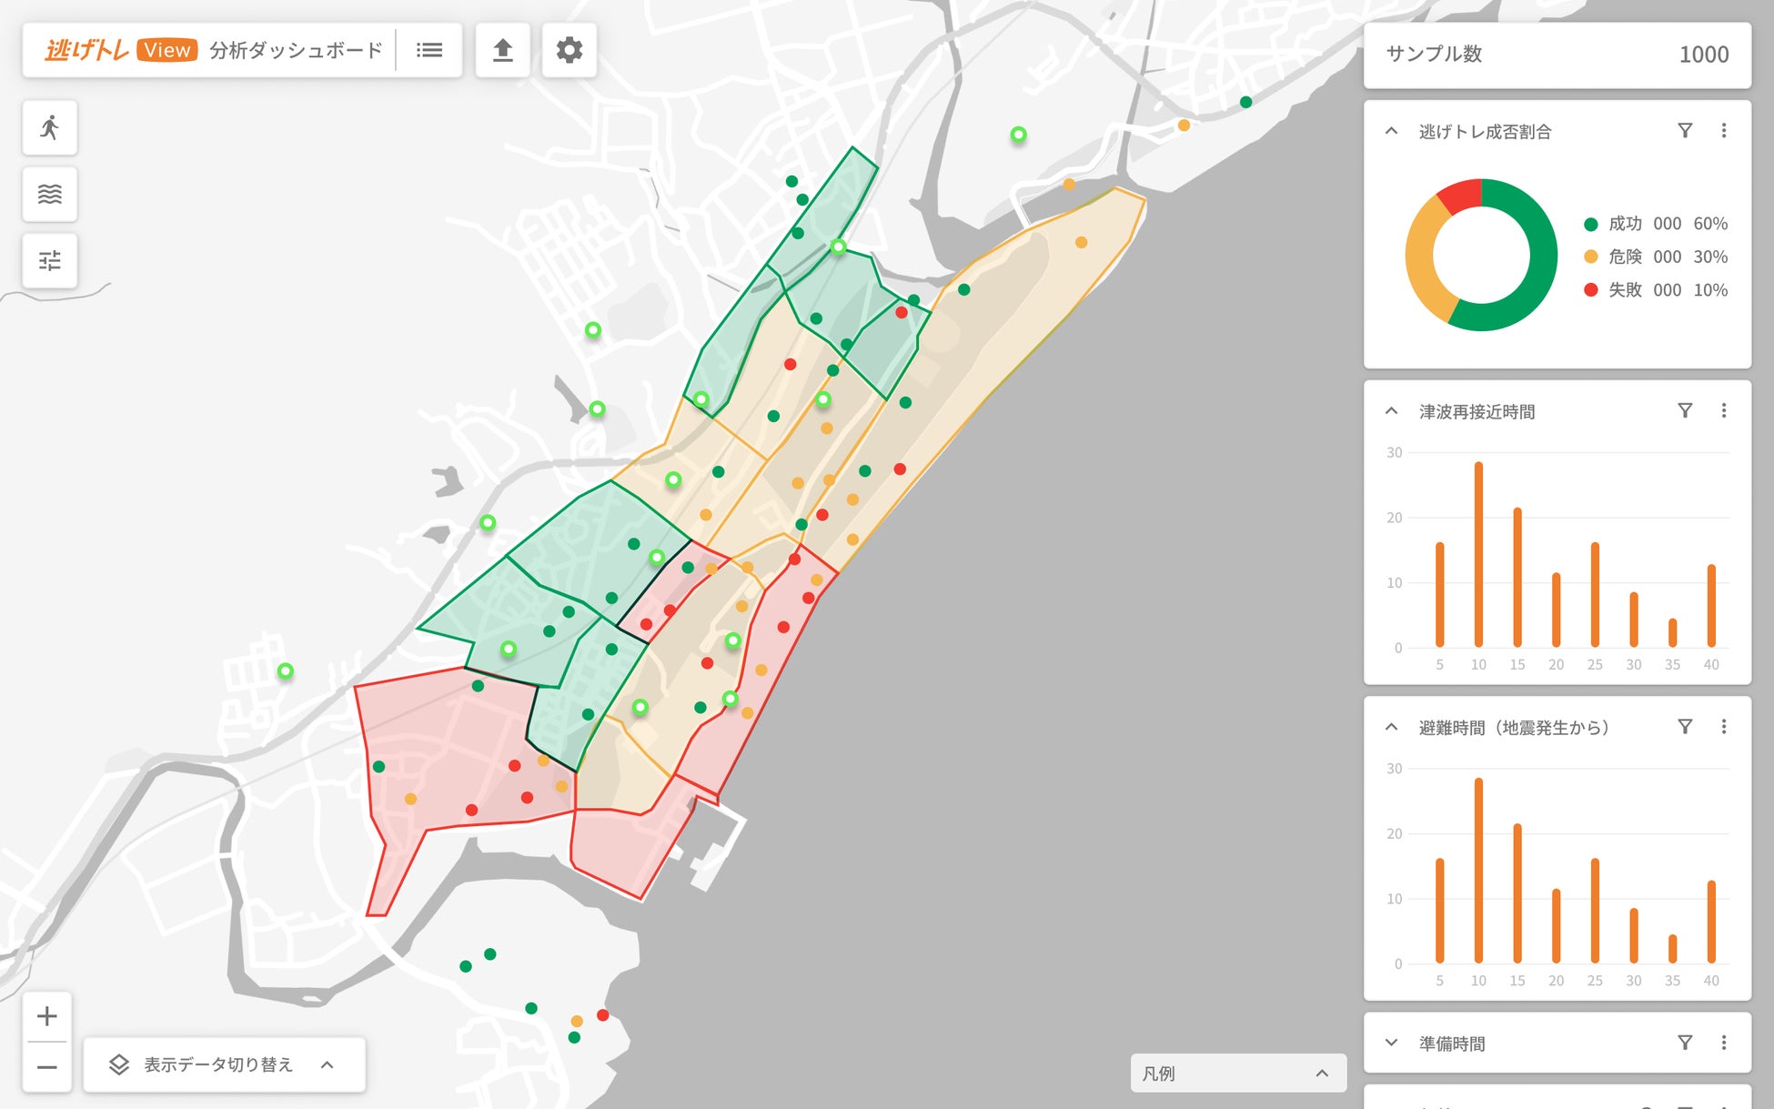The width and height of the screenshot is (1774, 1109).
Task: Toggle 危険 legend entry in donut chart
Action: point(1625,257)
